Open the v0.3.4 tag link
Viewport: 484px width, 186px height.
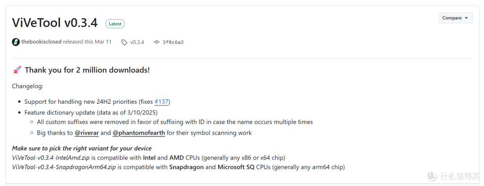pos(137,42)
